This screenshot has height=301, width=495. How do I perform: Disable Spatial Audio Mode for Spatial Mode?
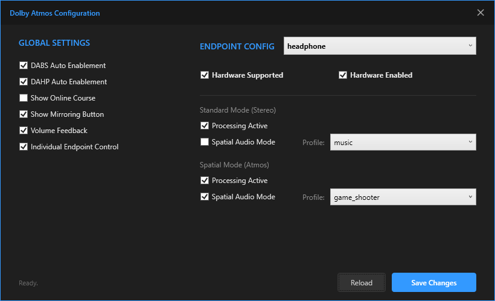pos(205,197)
